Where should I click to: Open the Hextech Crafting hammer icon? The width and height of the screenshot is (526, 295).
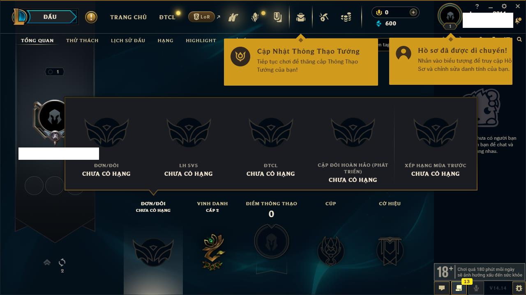[x=324, y=17]
